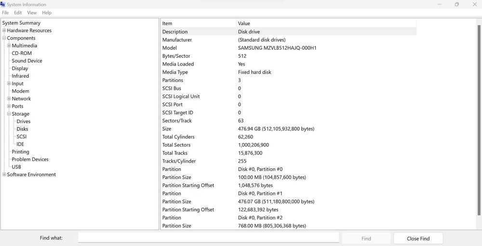The width and height of the screenshot is (482, 246).
Task: Click the 122,683,392 bytes offset value
Action: click(258, 210)
